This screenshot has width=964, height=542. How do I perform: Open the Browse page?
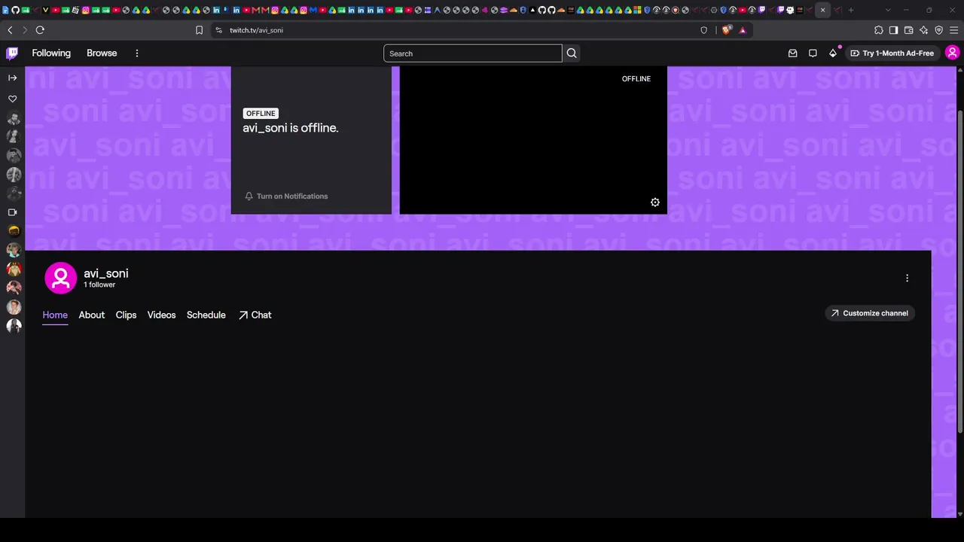pyautogui.click(x=102, y=53)
